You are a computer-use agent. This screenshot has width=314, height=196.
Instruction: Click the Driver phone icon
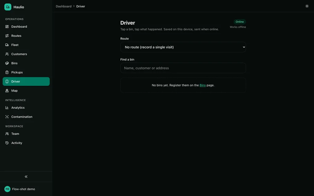point(7,81)
